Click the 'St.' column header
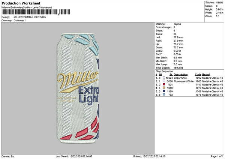The height and width of the screenshot is (159, 225). coord(171,75)
